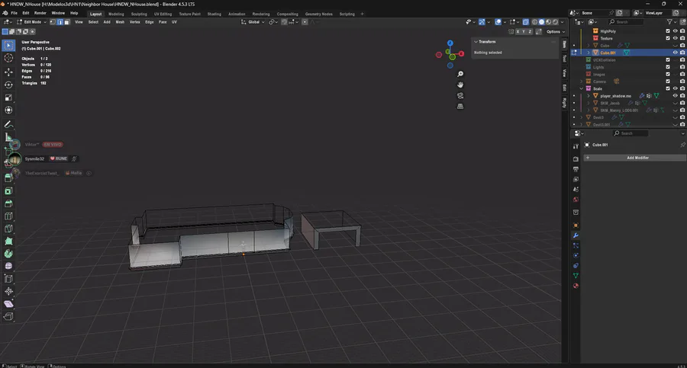Image resolution: width=687 pixels, height=368 pixels.
Task: Switch to the Modeling workspace tab
Action: pos(116,14)
